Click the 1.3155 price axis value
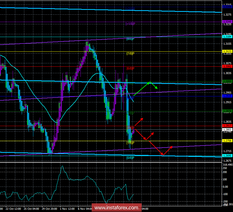 [228, 44]
